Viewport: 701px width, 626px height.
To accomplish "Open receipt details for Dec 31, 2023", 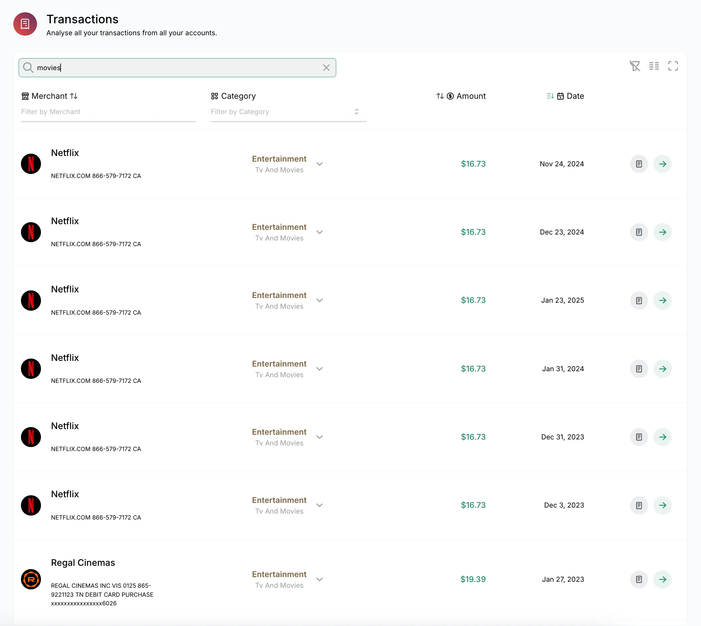I will tap(639, 437).
